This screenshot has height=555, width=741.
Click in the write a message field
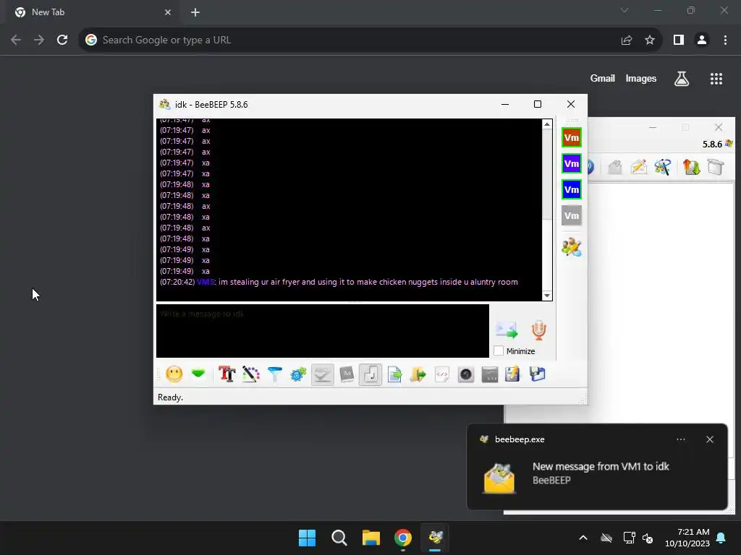point(322,331)
